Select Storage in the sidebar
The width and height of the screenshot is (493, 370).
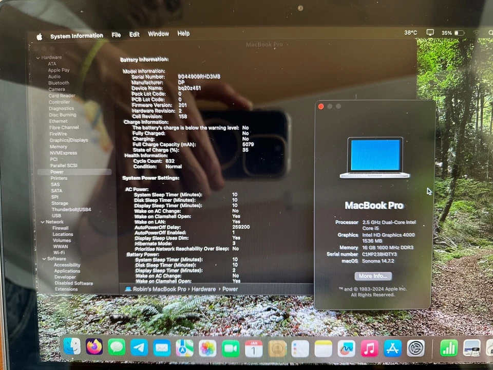[60, 203]
